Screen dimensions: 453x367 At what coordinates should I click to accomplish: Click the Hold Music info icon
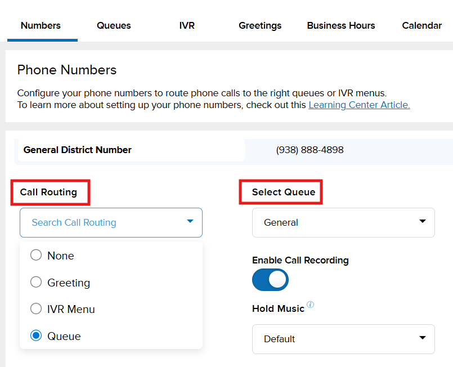click(310, 305)
